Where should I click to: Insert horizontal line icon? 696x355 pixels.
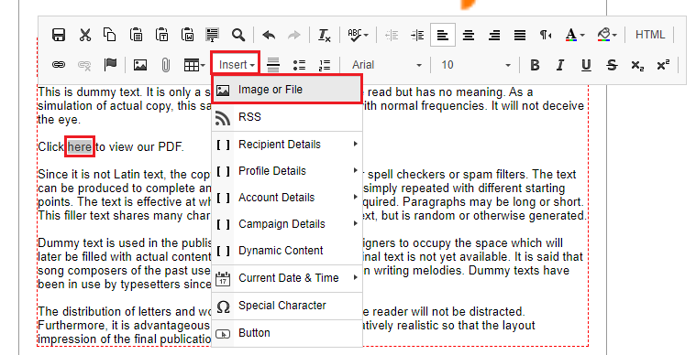(273, 65)
